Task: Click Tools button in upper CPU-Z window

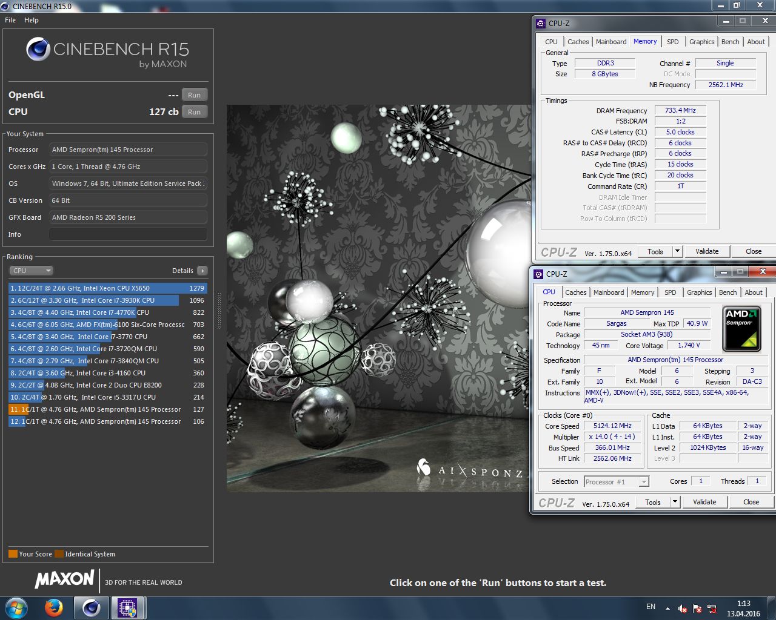Action: [655, 252]
